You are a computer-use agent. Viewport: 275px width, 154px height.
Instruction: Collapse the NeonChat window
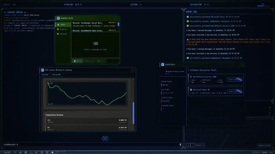[116, 18]
